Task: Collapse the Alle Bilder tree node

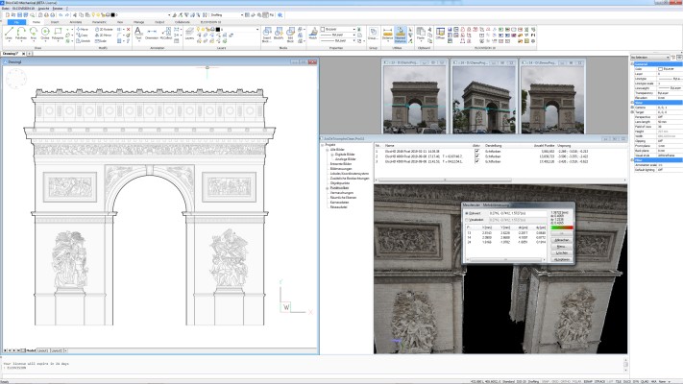Action: (x=328, y=150)
